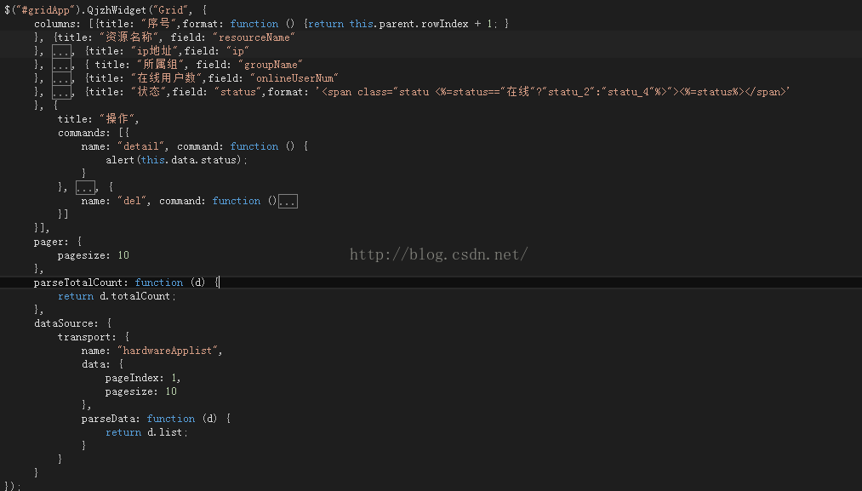Click the word QjzhWidget in the first line

117,10
